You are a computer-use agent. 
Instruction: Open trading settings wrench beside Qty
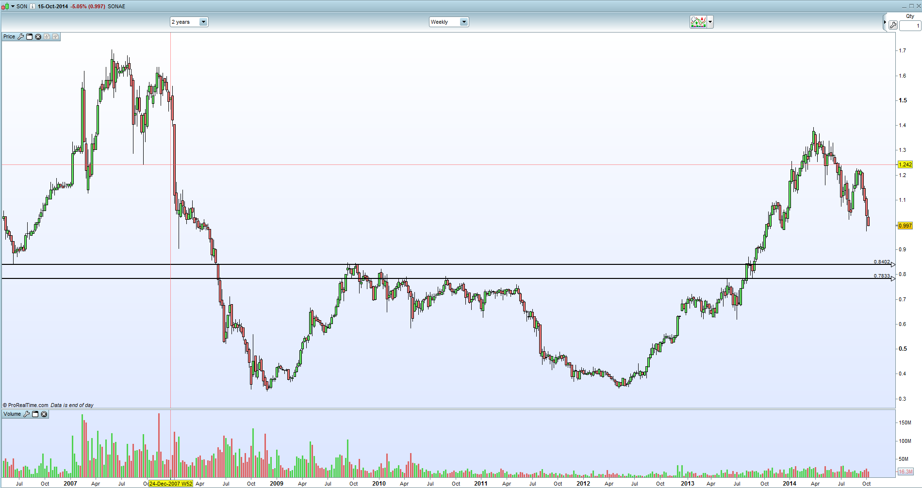(x=893, y=25)
